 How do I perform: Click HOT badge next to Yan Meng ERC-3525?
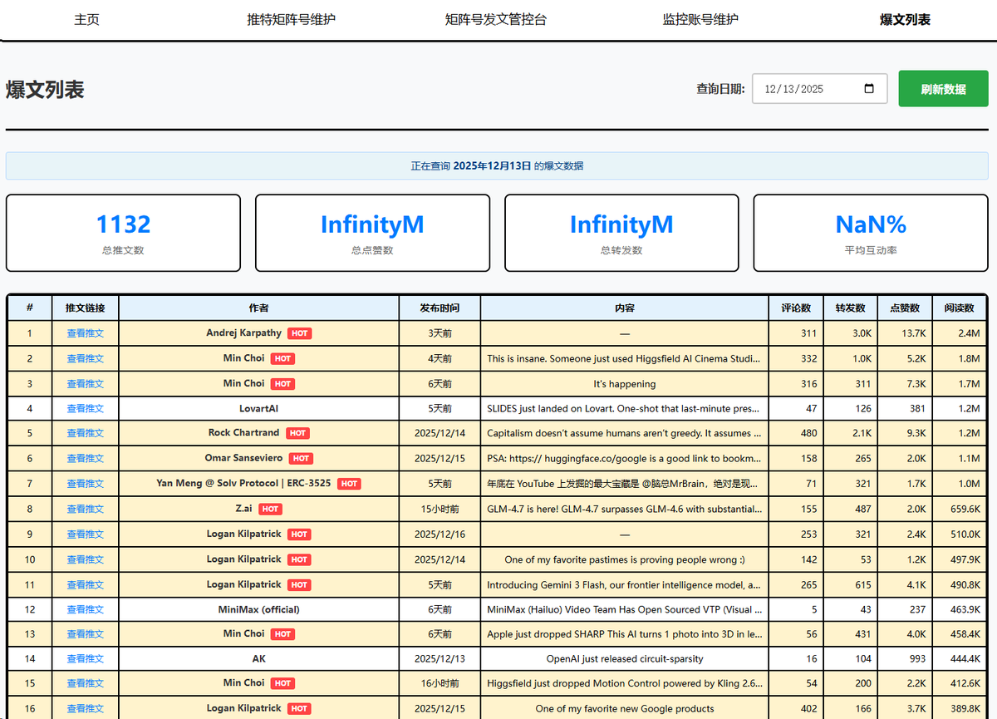click(349, 484)
